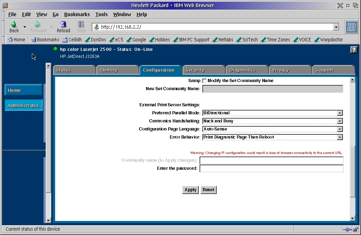361x235 pixels.
Task: Reload the current page
Action: point(63,27)
